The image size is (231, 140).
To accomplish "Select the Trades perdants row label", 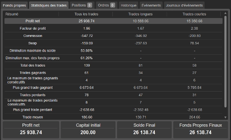I will coord(33,95).
